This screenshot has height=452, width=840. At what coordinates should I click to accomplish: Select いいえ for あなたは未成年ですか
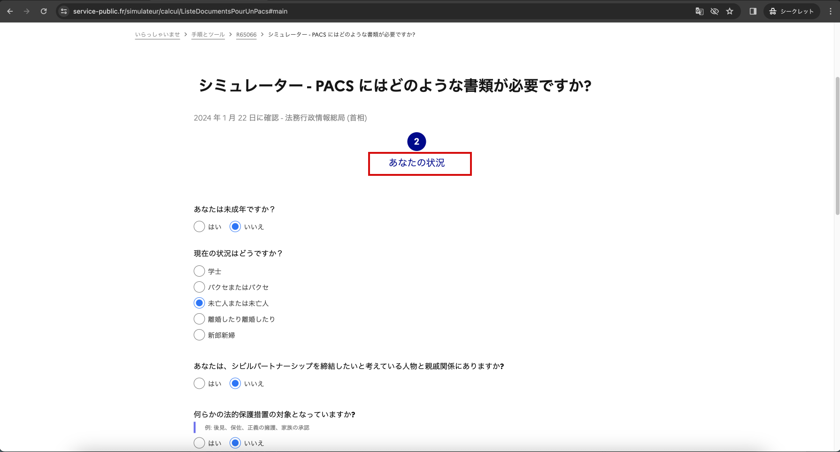[235, 227]
